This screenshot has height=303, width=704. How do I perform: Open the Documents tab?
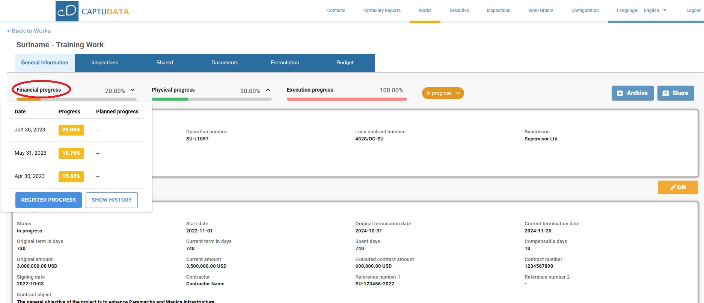[225, 63]
